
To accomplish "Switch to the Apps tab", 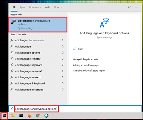I will pos(22,7).
